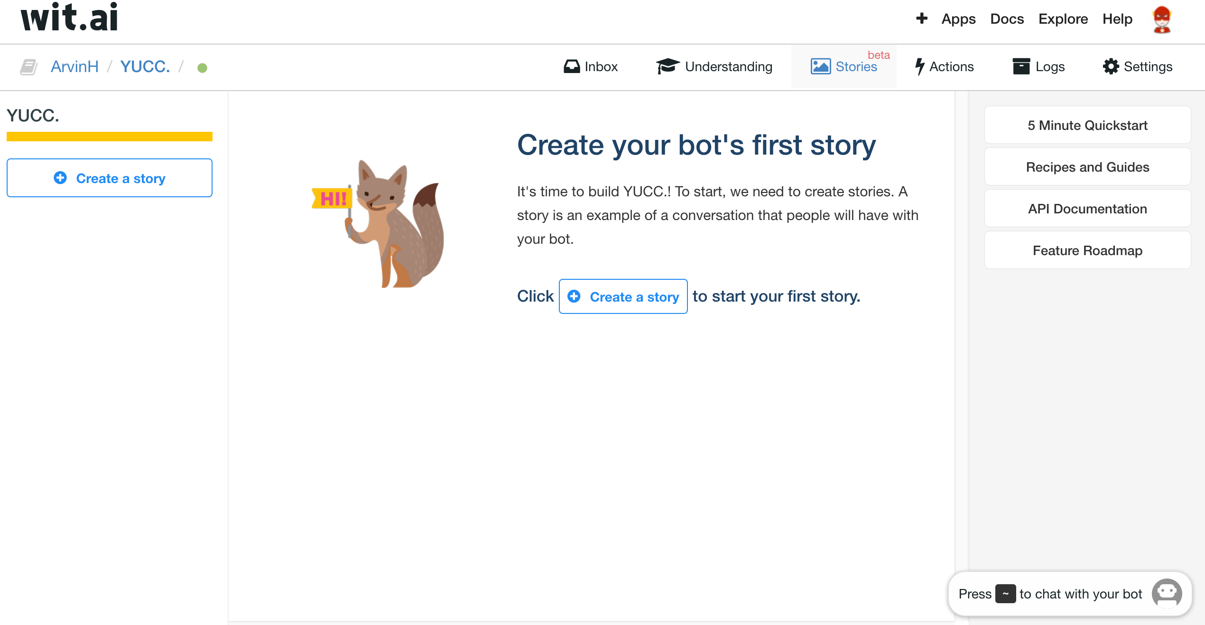1205x625 pixels.
Task: Click the wit.ai logo
Action: coord(69,18)
